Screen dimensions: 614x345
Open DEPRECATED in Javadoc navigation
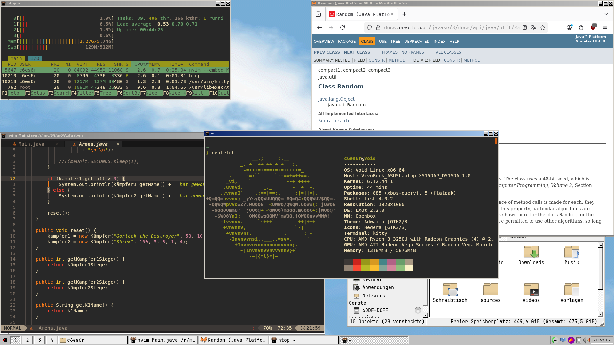[417, 42]
